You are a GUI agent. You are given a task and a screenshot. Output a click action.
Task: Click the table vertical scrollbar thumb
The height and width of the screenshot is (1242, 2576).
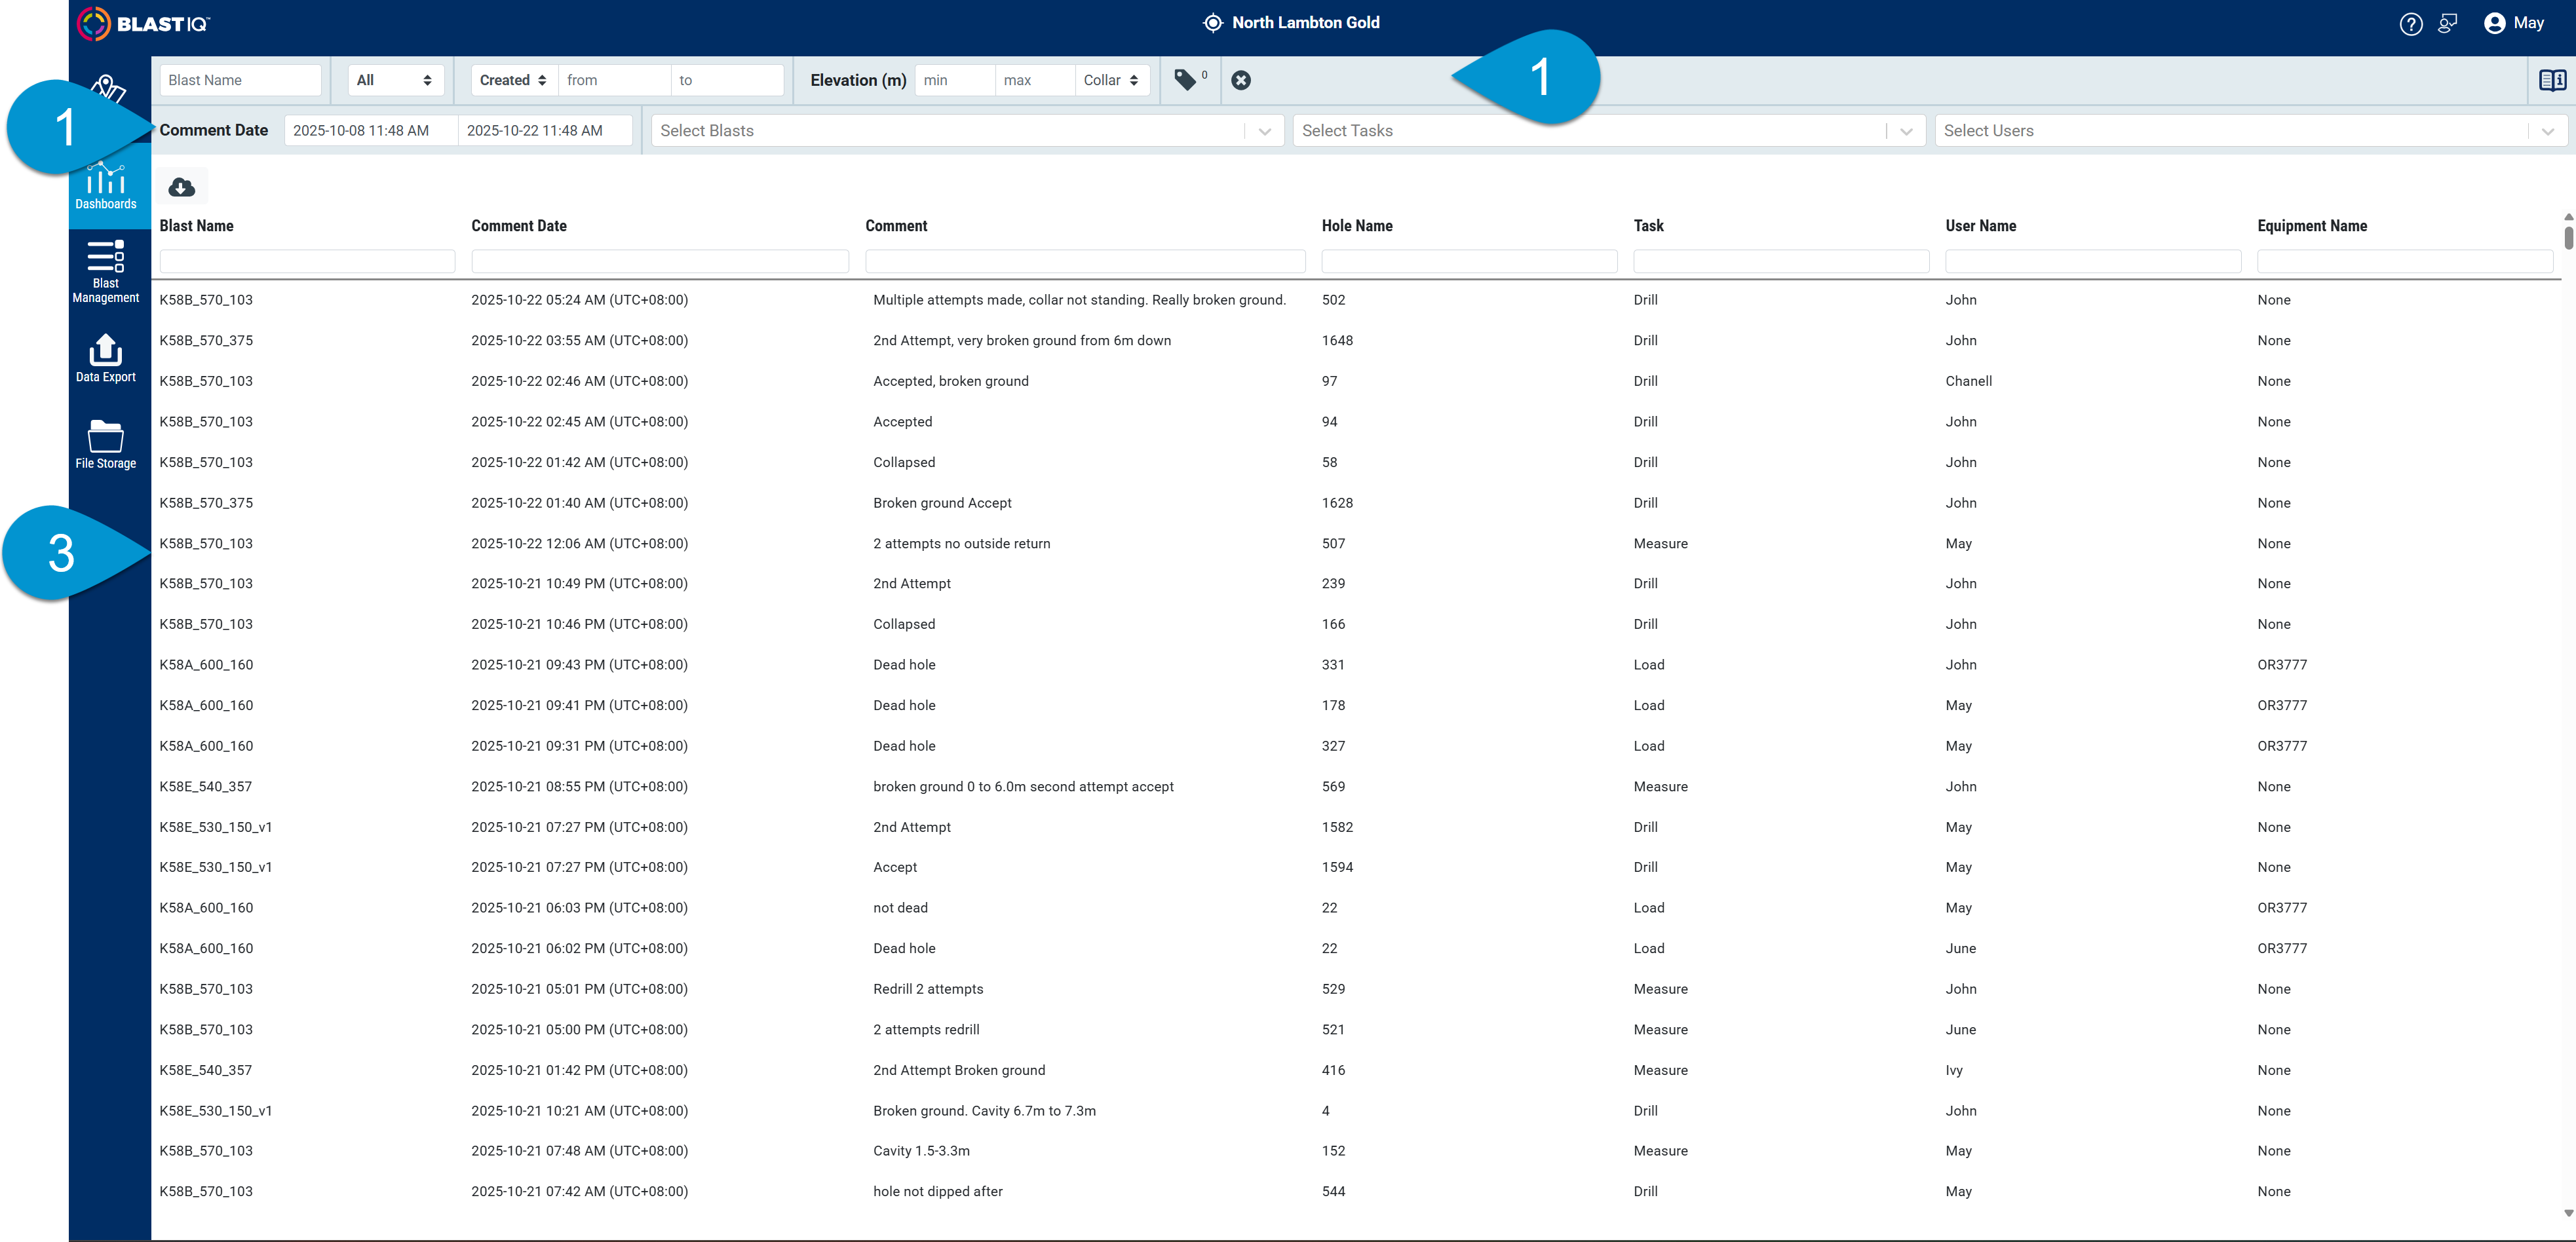pos(2568,237)
